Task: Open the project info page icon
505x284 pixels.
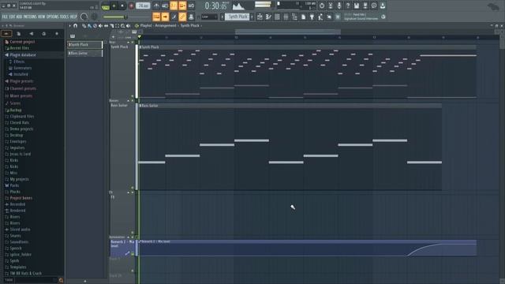Action: (303, 17)
